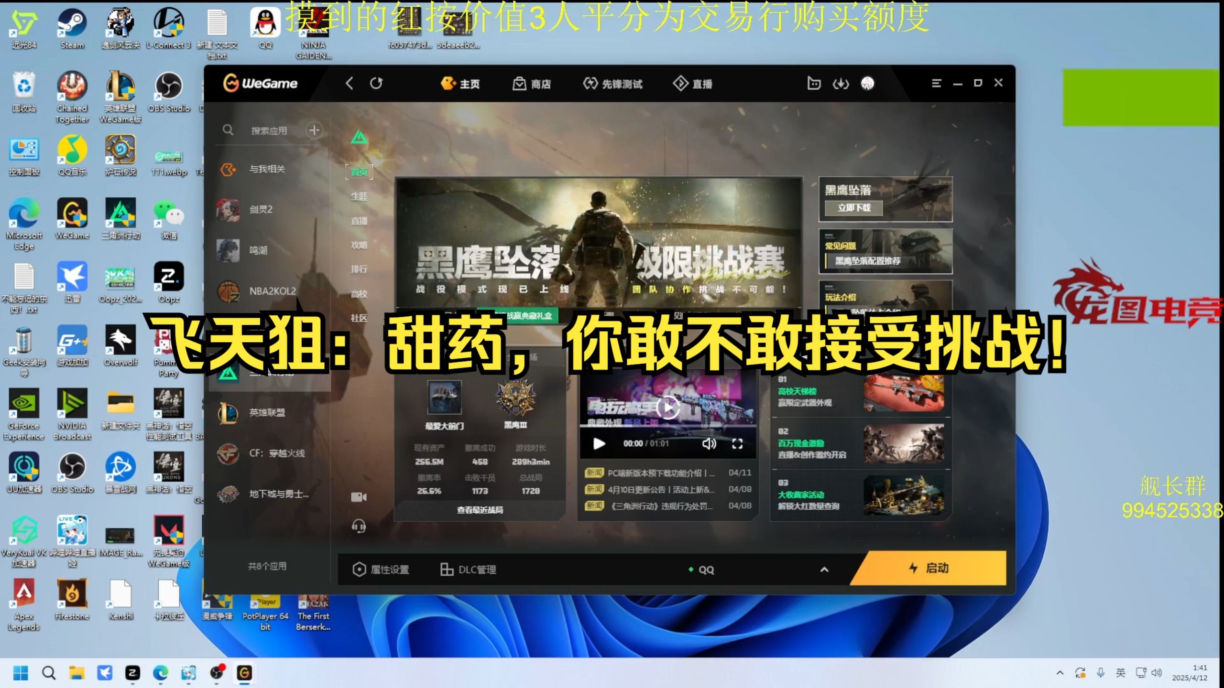Open news PC端新版本预下载功能介绍

[661, 473]
